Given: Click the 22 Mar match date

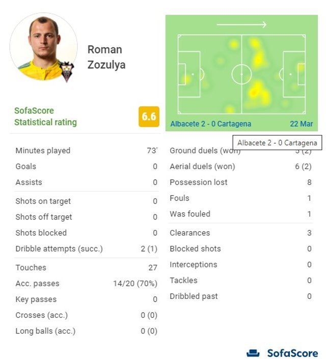Looking at the screenshot, I should click(x=301, y=124).
